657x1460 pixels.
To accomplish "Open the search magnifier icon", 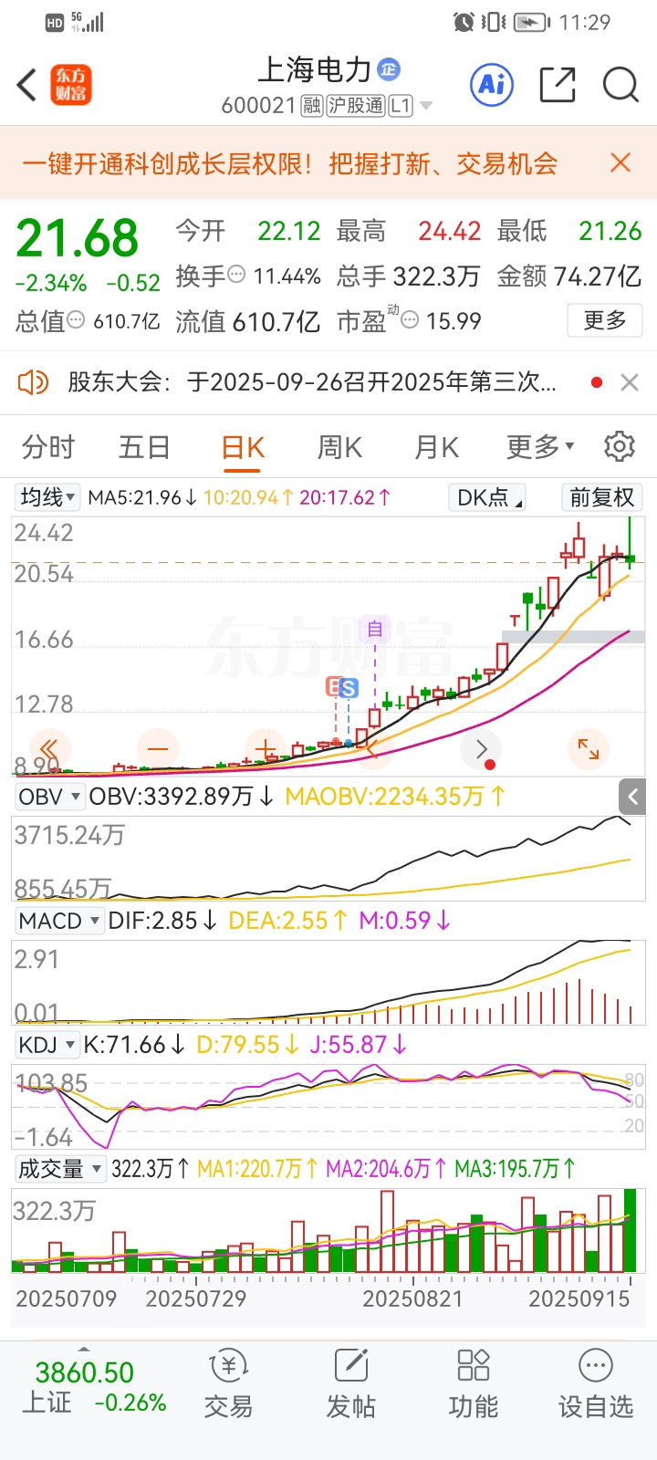I will tap(620, 85).
